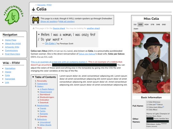Click the footnote marker after Celia yae

156,104
